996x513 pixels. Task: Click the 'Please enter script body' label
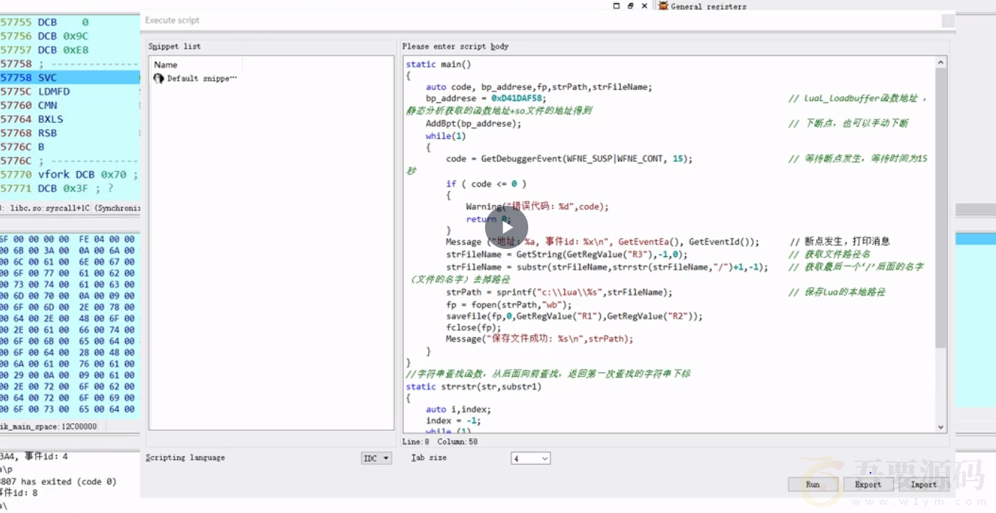pyautogui.click(x=455, y=46)
